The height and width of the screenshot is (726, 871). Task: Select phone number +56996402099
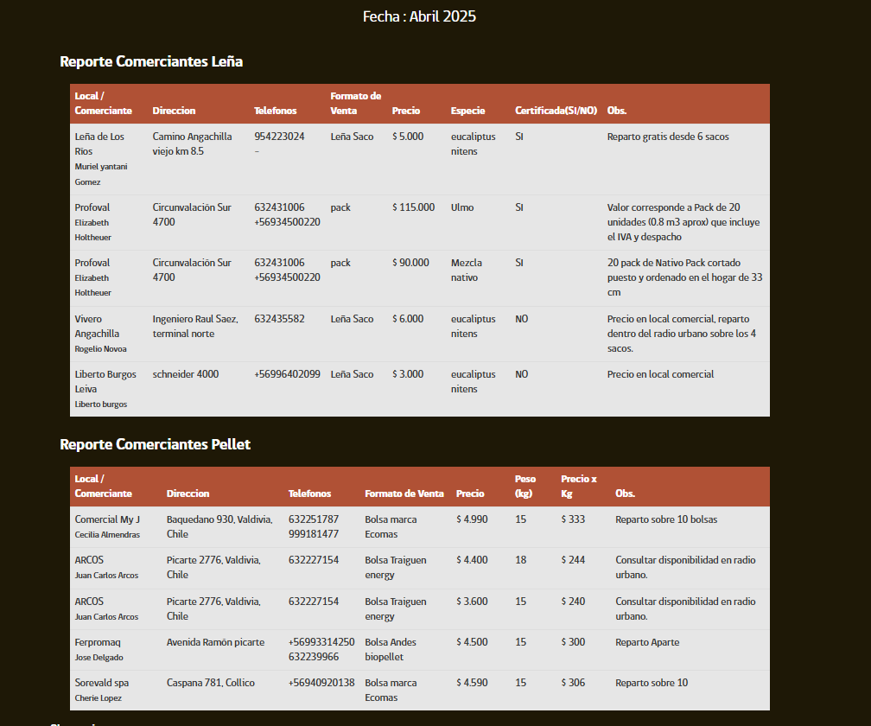[287, 374]
